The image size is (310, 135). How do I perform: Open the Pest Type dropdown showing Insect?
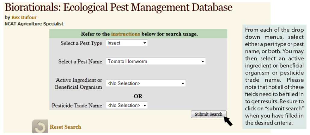127,43
